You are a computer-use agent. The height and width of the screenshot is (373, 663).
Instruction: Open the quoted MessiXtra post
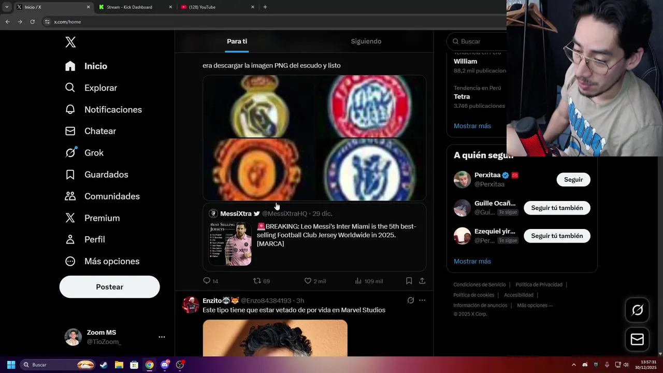(x=314, y=237)
